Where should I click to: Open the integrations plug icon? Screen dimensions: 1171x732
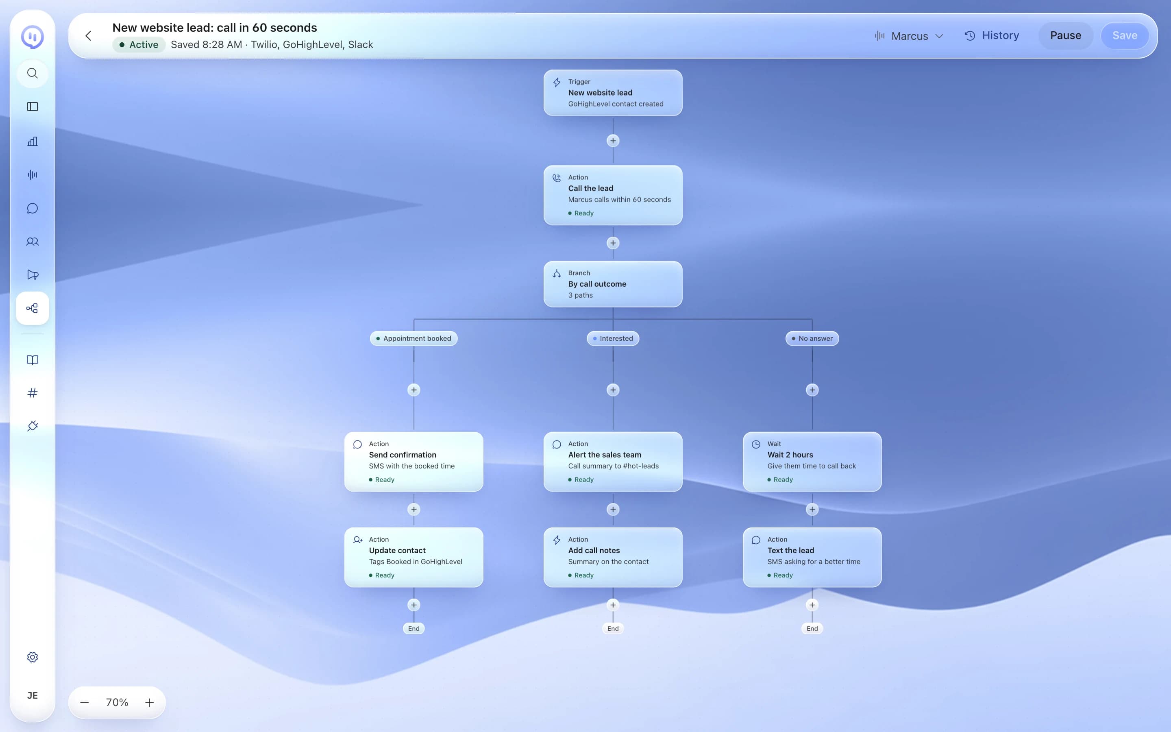coord(33,426)
